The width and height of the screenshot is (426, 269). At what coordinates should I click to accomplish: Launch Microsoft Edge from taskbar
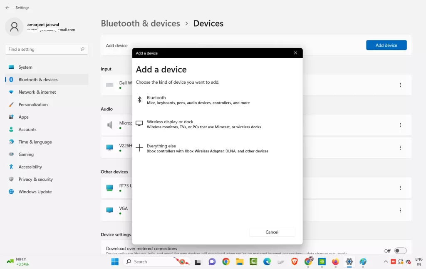267,262
